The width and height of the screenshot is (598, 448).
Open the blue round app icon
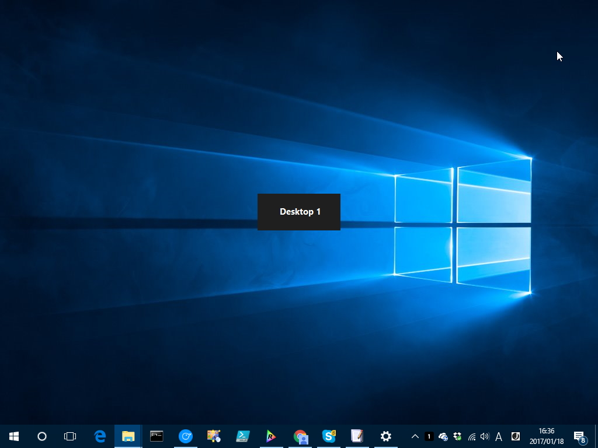186,436
